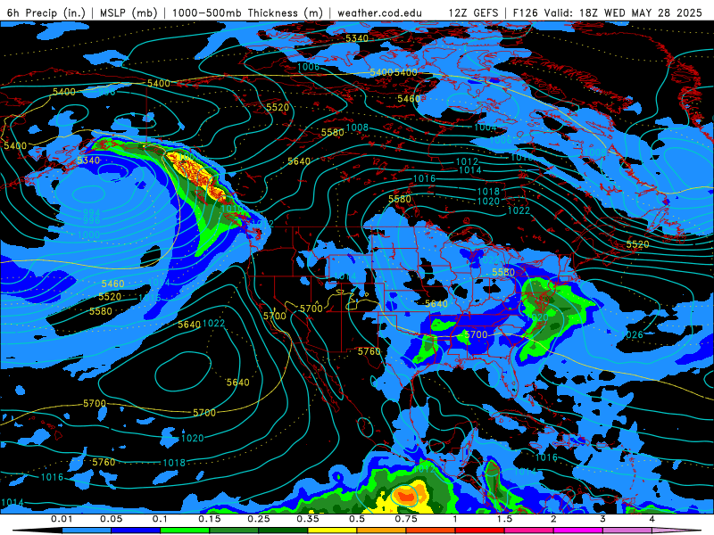Pick the amber 0.5 legend swatch
Viewport: 714px width, 535px height.
click(382, 531)
